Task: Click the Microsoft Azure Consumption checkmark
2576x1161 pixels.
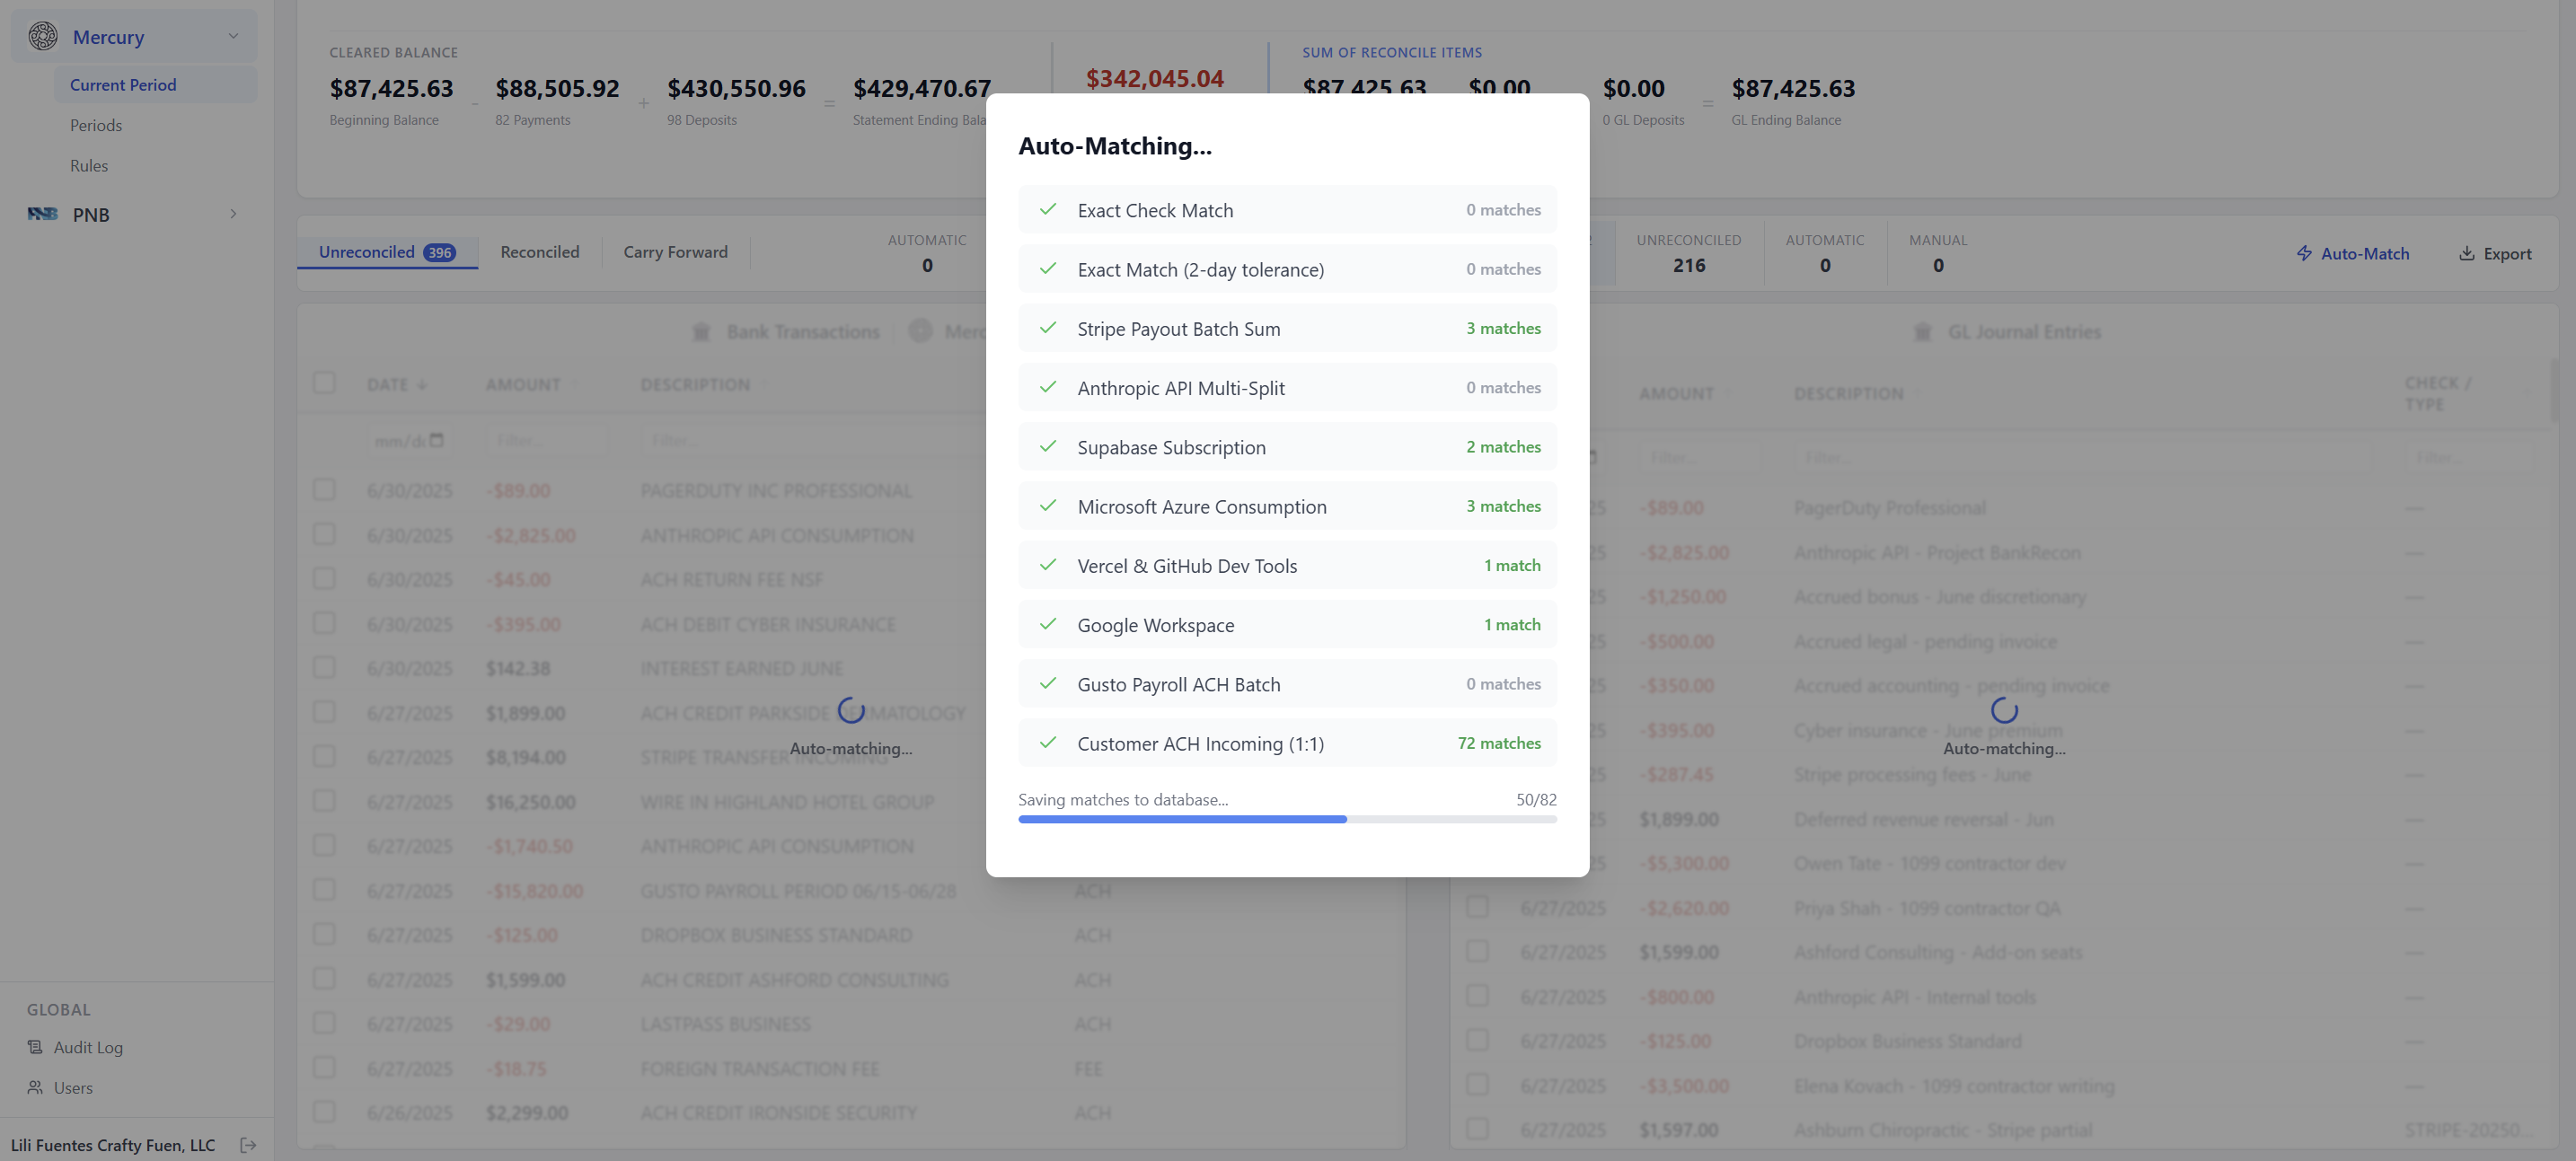Action: tap(1048, 506)
